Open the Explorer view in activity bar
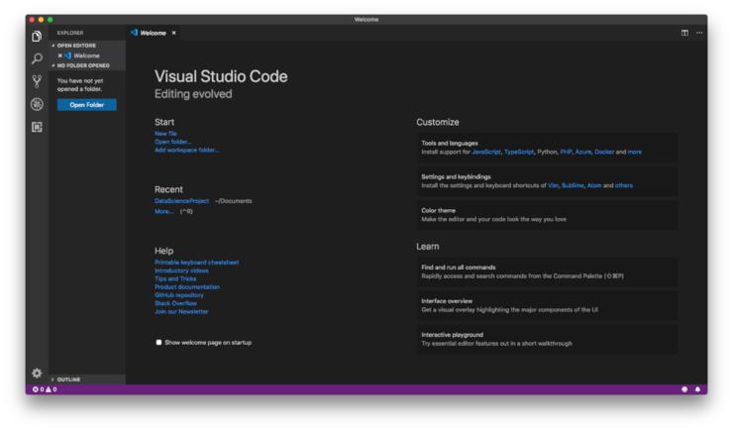The image size is (733, 431). [x=37, y=36]
